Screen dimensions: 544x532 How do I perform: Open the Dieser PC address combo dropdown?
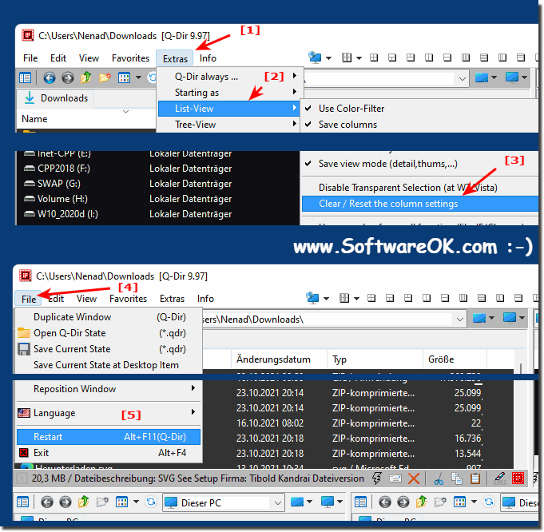tap(277, 502)
